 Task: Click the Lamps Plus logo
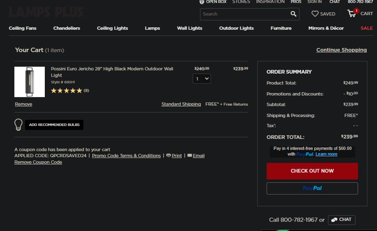coord(46,12)
